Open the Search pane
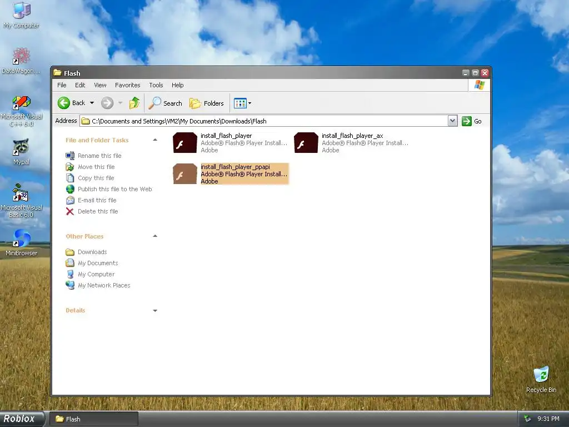 click(166, 103)
